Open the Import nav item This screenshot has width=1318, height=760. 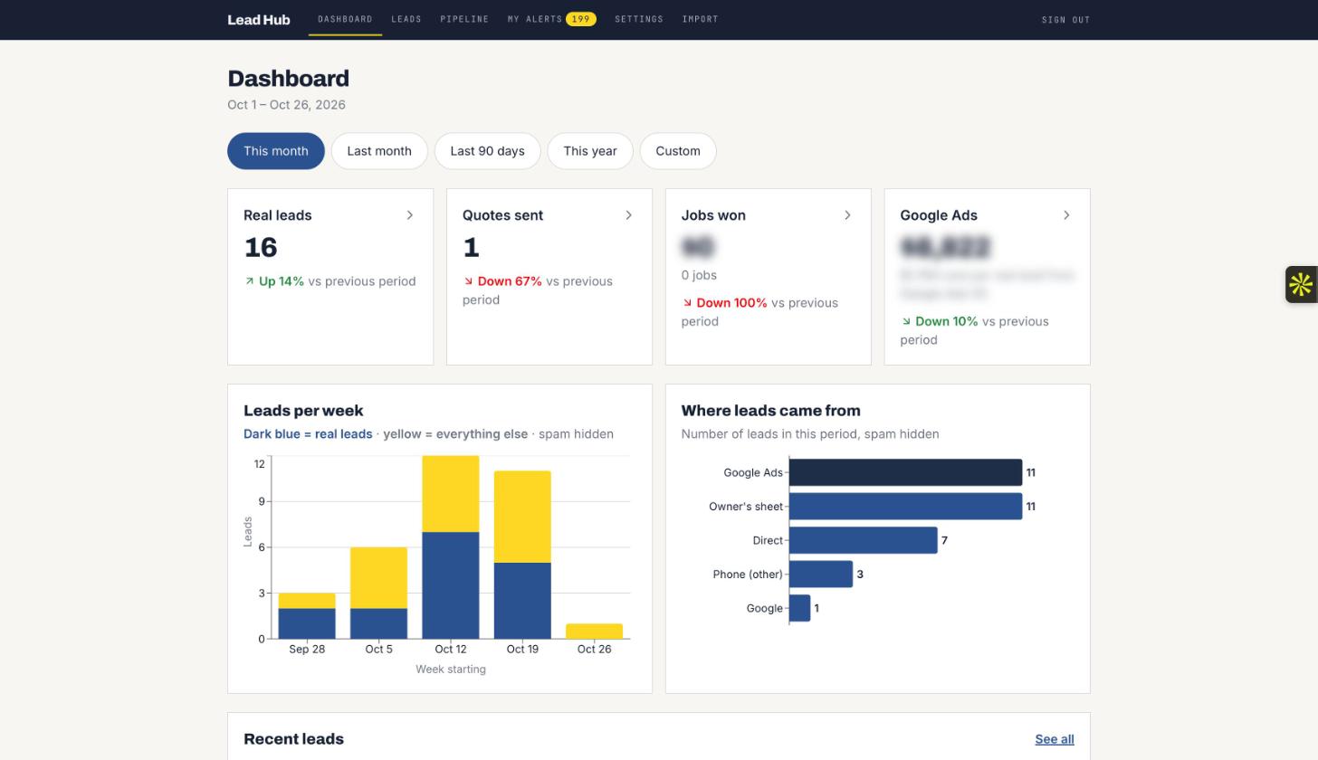click(701, 19)
